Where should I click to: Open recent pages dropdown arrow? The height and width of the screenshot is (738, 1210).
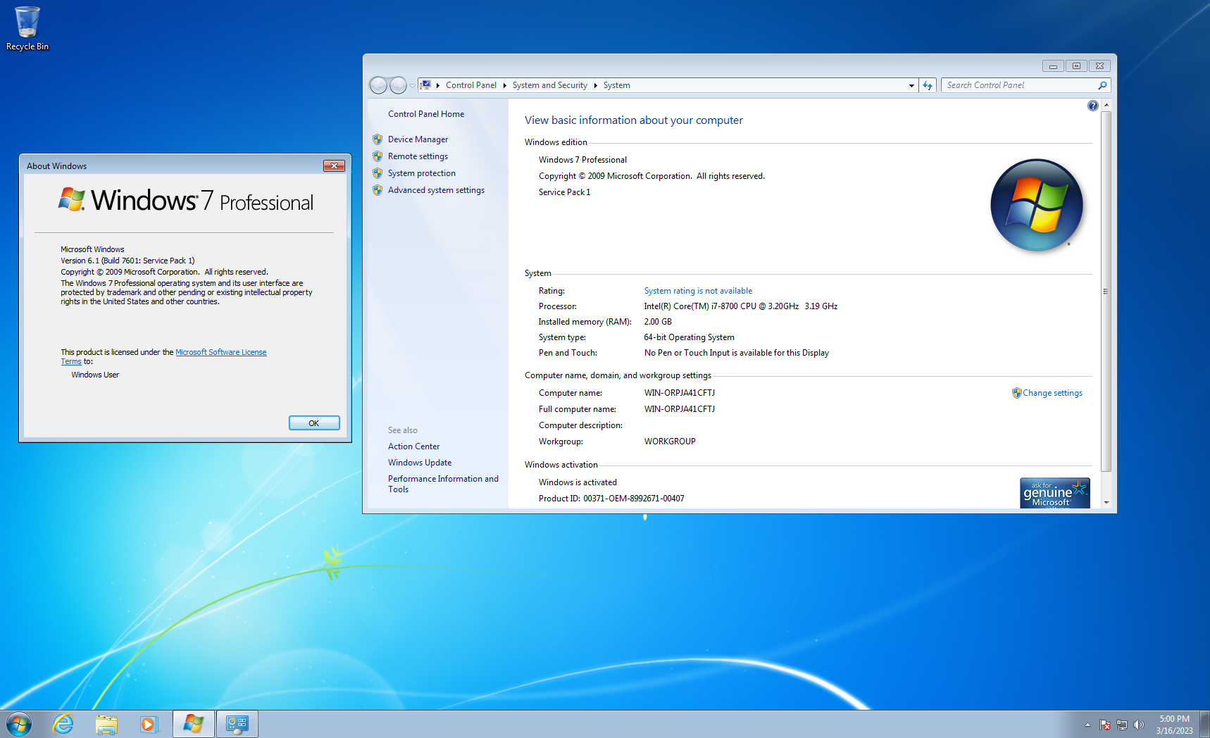412,86
